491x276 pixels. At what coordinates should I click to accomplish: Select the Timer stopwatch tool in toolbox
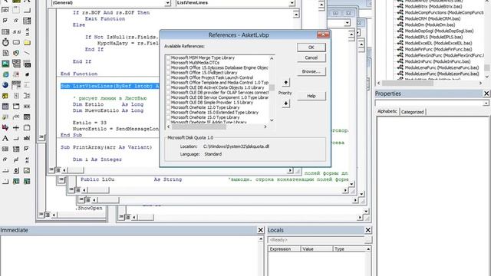[x=5, y=42]
